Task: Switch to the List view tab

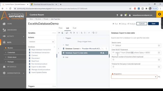Action: tap(67, 28)
